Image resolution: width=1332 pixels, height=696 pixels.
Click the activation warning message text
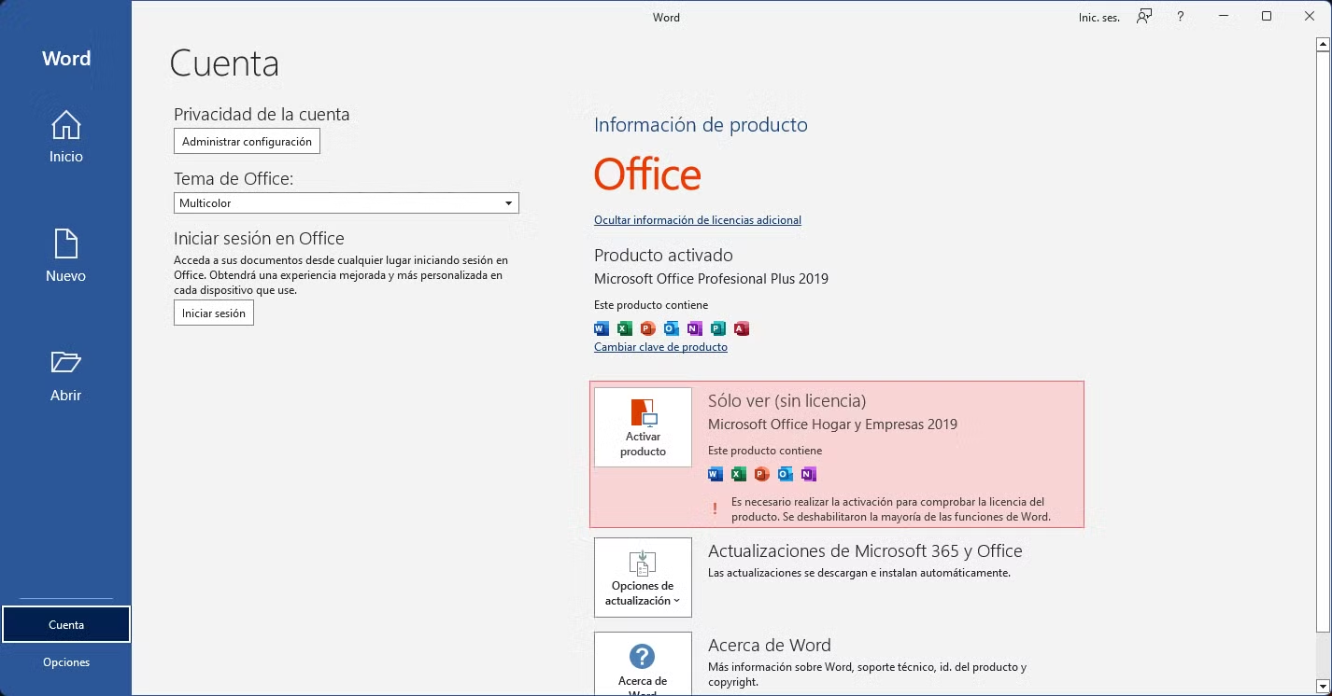890,509
